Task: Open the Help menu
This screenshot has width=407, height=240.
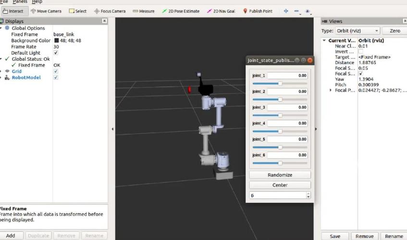Action: [x=37, y=2]
